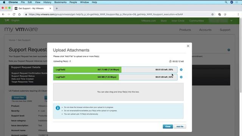Click the Store link in the top bar

[x=164, y=21]
